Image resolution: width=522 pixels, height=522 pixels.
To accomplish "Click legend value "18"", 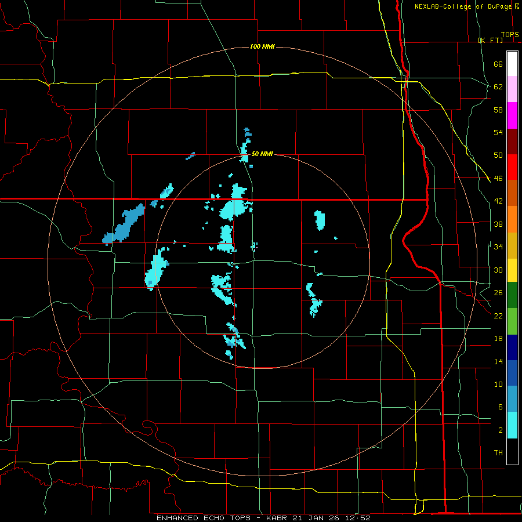I will pyautogui.click(x=498, y=339).
